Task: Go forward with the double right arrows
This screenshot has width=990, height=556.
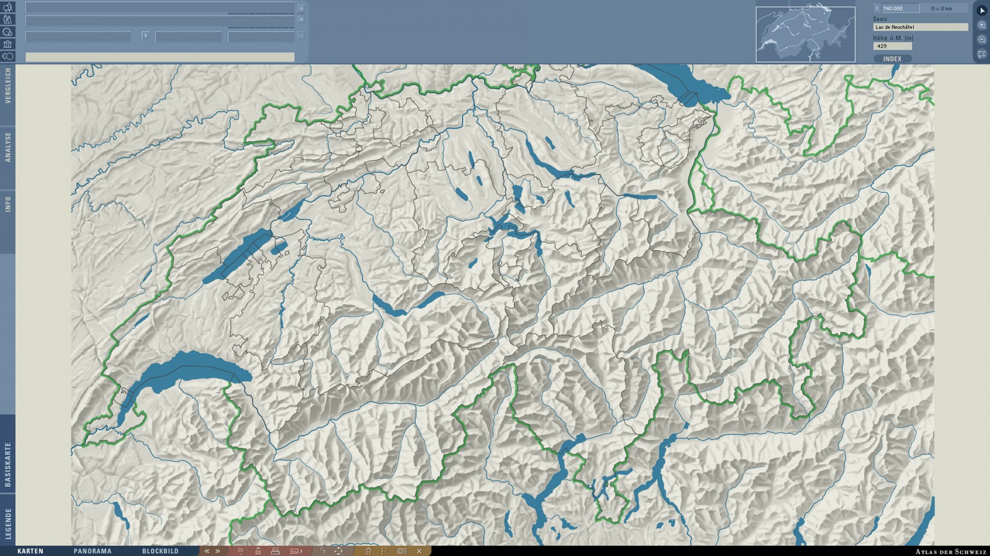Action: (x=218, y=551)
